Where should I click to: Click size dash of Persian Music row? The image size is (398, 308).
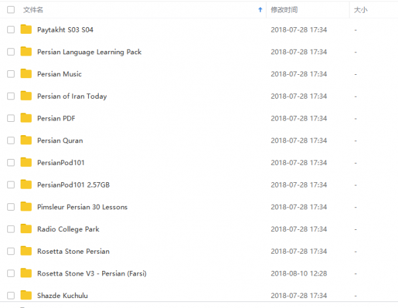coord(356,74)
